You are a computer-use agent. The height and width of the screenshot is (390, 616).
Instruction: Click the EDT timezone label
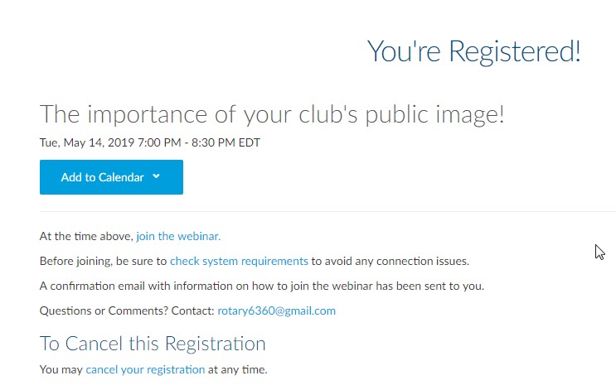pyautogui.click(x=249, y=142)
